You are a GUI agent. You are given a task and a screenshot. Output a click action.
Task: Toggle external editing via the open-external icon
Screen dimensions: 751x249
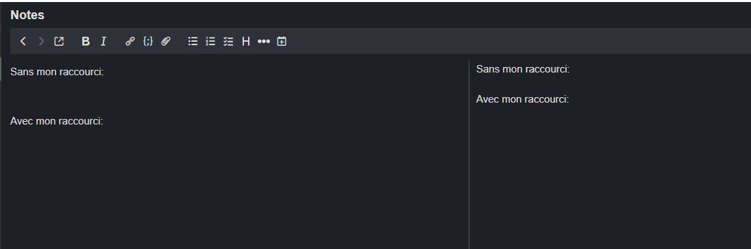click(59, 42)
